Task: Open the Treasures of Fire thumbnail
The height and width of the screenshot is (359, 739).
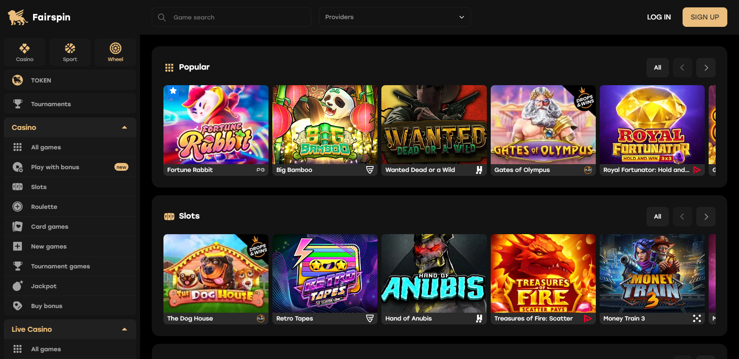Action: tap(543, 273)
